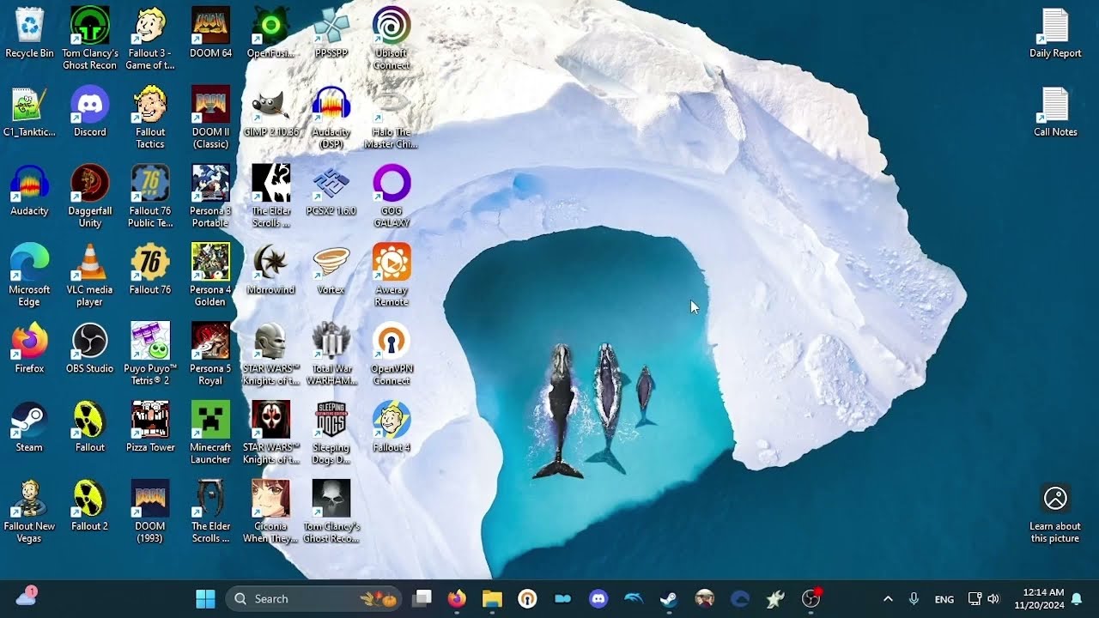Select the Sleeping Dogs shortcut
The width and height of the screenshot is (1099, 618).
[x=331, y=433]
